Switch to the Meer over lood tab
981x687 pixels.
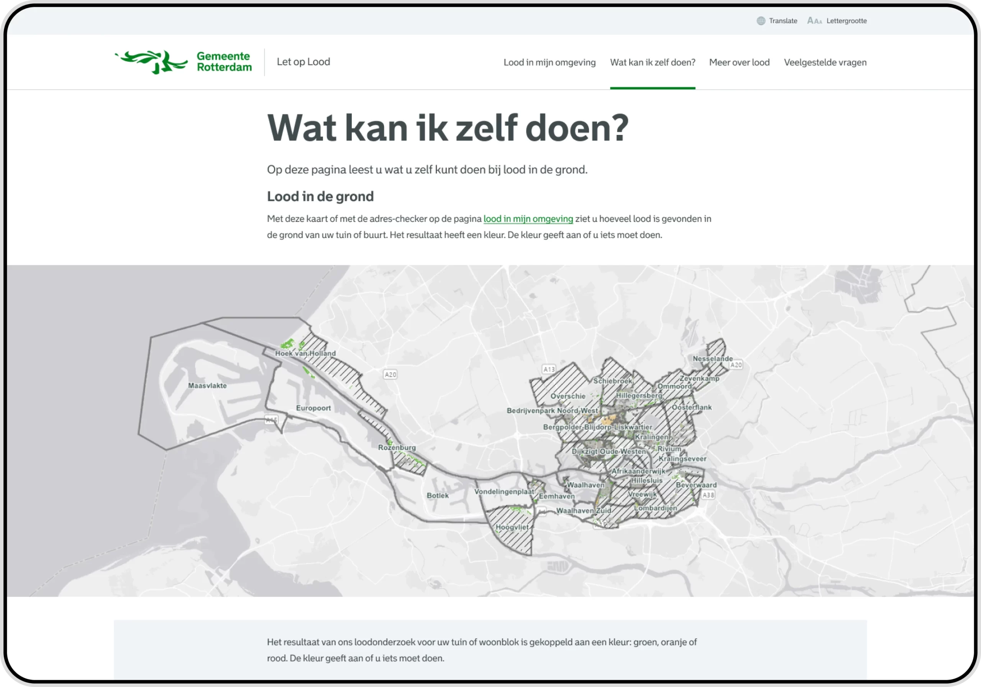tap(739, 62)
